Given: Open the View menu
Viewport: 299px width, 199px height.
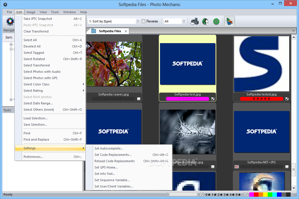Looking at the screenshot, I should point(43,12).
